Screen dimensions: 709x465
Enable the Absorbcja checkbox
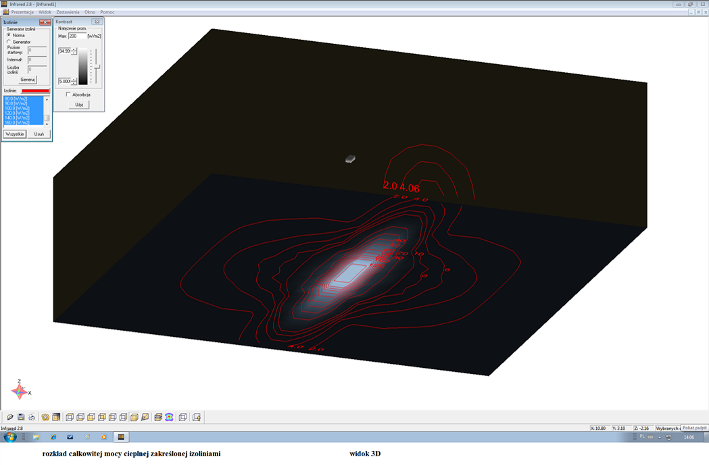point(68,94)
